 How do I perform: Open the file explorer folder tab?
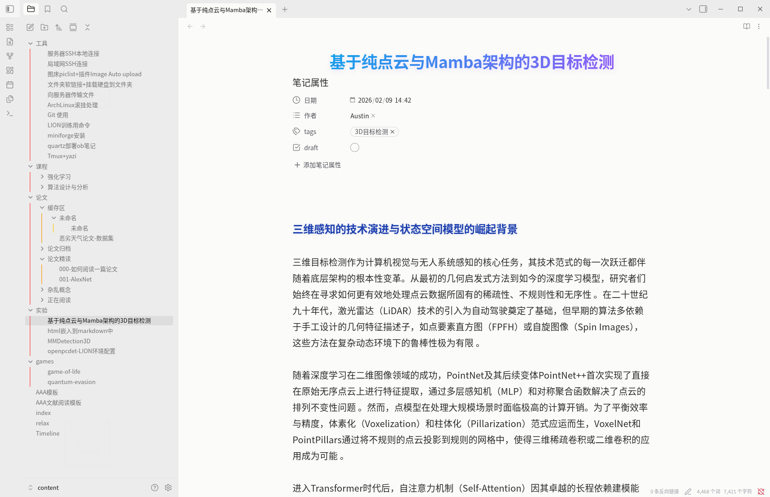[x=31, y=9]
